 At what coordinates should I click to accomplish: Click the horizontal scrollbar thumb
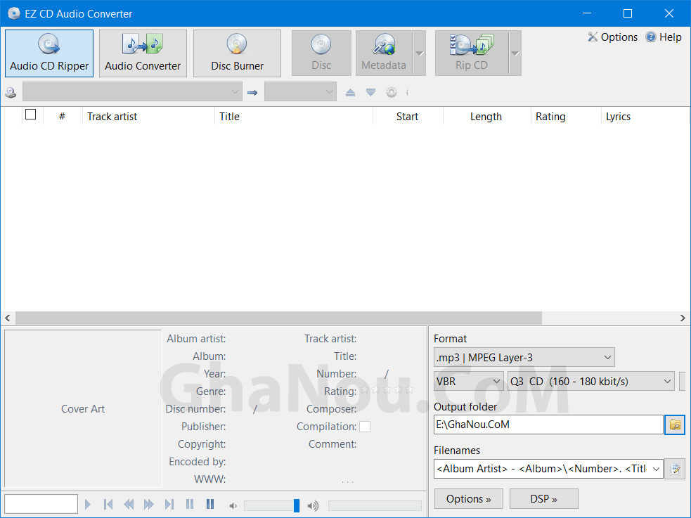click(x=278, y=318)
